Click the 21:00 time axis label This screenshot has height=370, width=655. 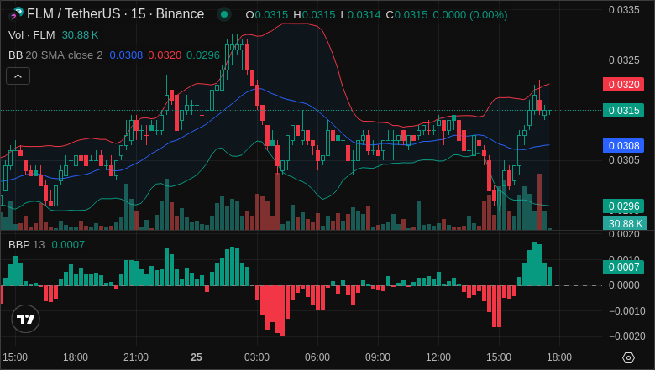coord(136,357)
